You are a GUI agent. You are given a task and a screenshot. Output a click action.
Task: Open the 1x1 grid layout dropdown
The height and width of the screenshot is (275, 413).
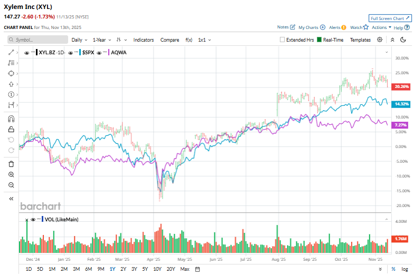point(204,40)
